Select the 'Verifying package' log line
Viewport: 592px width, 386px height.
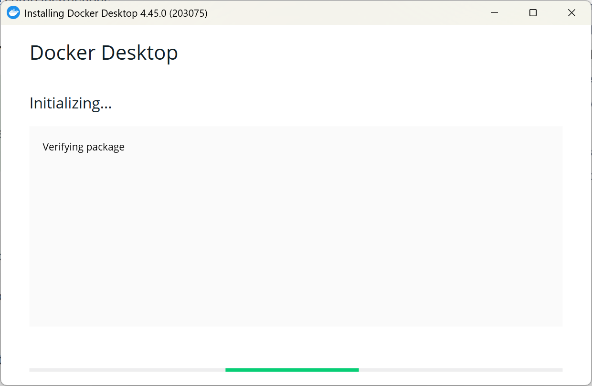click(84, 147)
